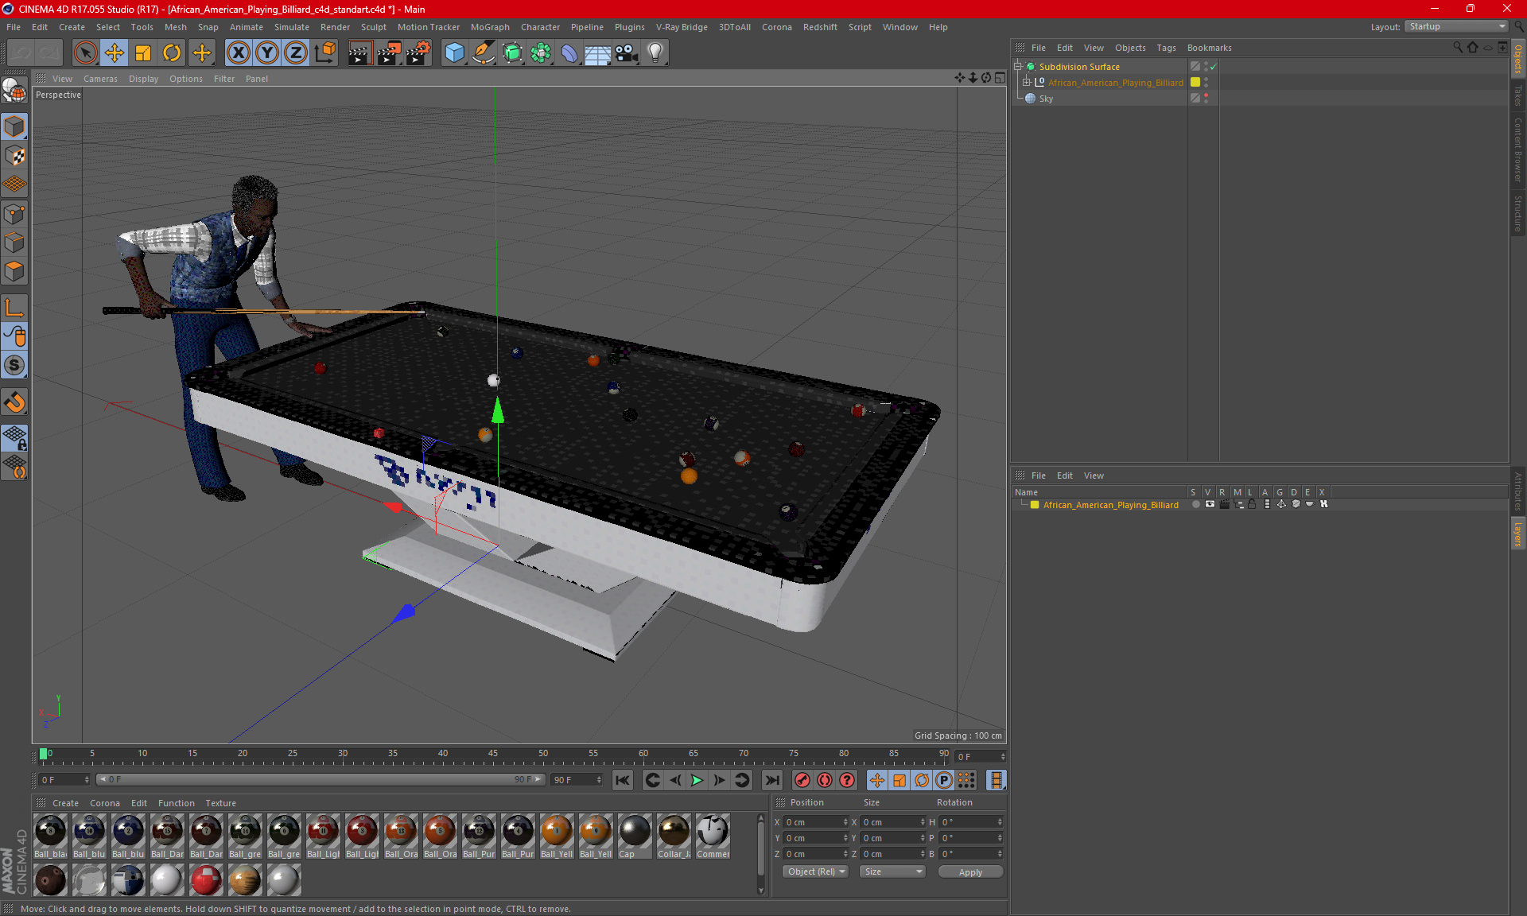This screenshot has width=1527, height=916.
Task: Switch coordinate system icon
Action: pos(324,53)
